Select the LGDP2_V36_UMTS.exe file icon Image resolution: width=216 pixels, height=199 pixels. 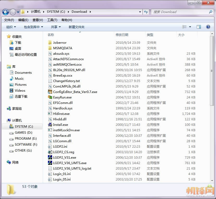[50, 163]
